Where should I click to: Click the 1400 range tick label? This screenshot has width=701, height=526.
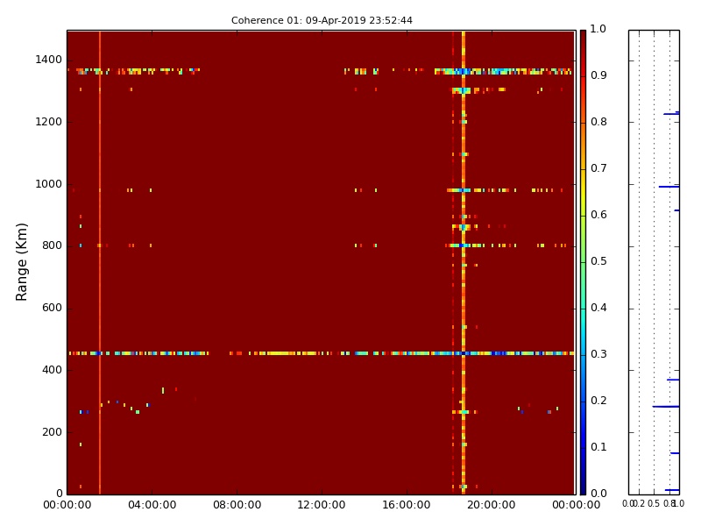click(49, 60)
